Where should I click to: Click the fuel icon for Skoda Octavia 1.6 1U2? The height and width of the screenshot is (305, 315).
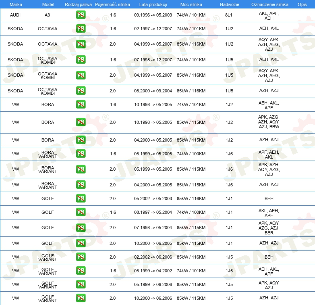81,29
